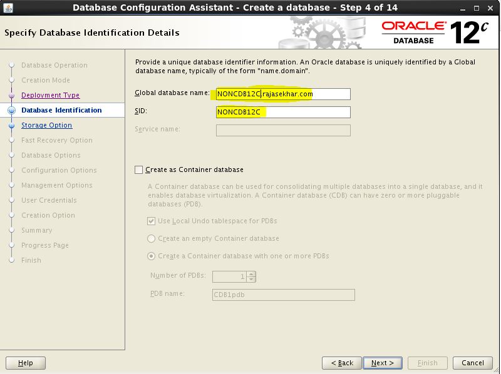Image resolution: width=501 pixels, height=374 pixels.
Task: Enable Create as Container database checkbox
Action: pos(139,169)
